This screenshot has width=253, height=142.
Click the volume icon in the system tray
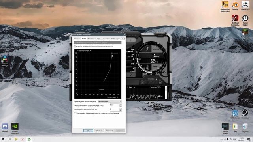[231, 139]
